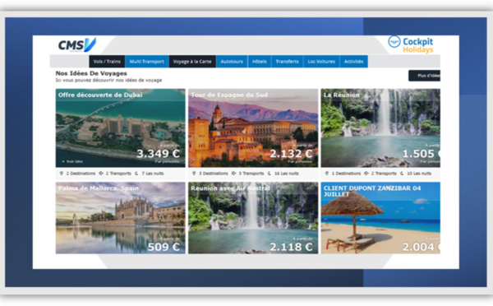This screenshot has height=306, width=493.
Task: Click the moon icon under the La Réunion card
Action: tap(402, 173)
